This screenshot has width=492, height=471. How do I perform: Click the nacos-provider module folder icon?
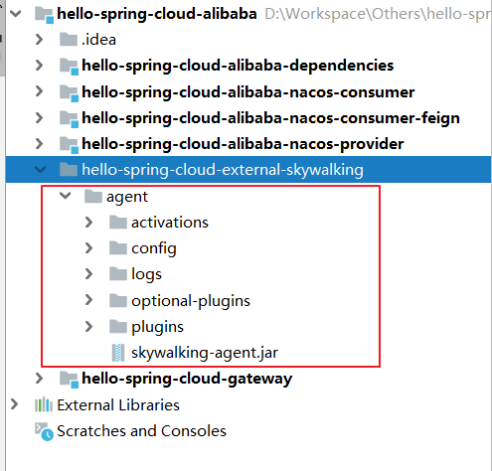coord(69,145)
